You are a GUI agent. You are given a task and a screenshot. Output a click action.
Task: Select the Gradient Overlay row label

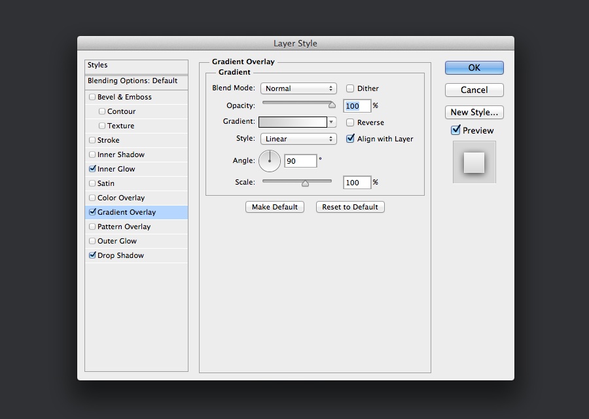click(126, 212)
